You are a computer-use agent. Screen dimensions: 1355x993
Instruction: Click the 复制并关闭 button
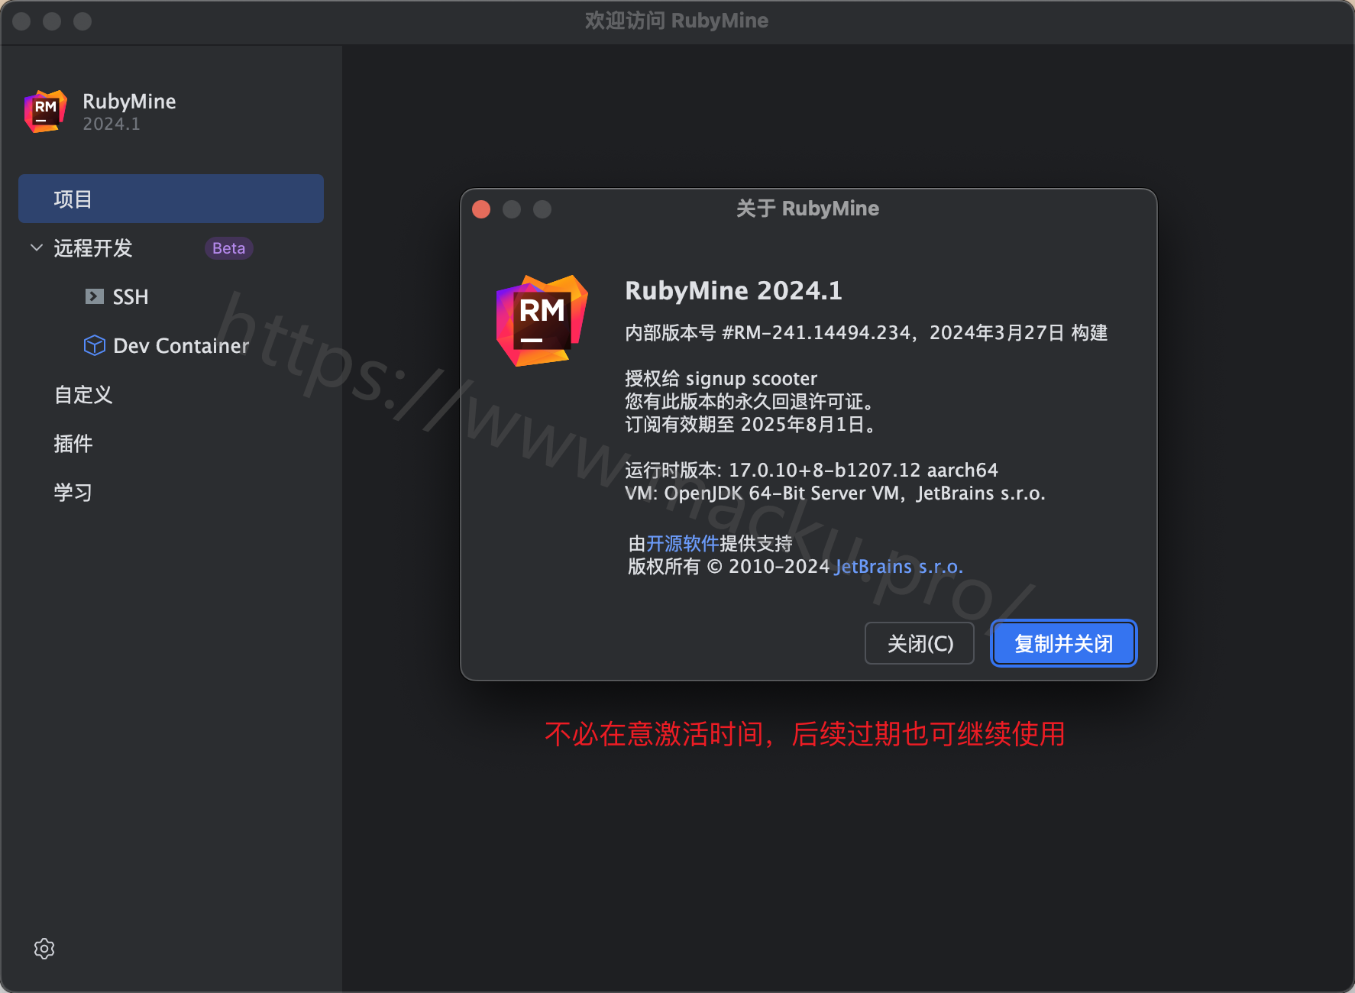[1064, 643]
